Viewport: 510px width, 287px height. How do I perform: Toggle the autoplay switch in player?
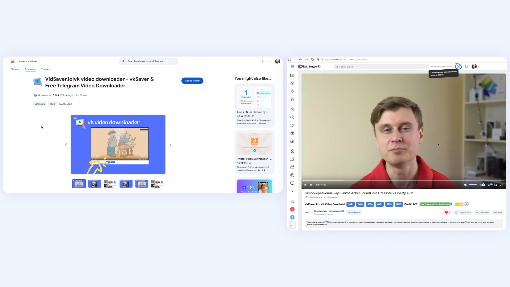pos(482,185)
